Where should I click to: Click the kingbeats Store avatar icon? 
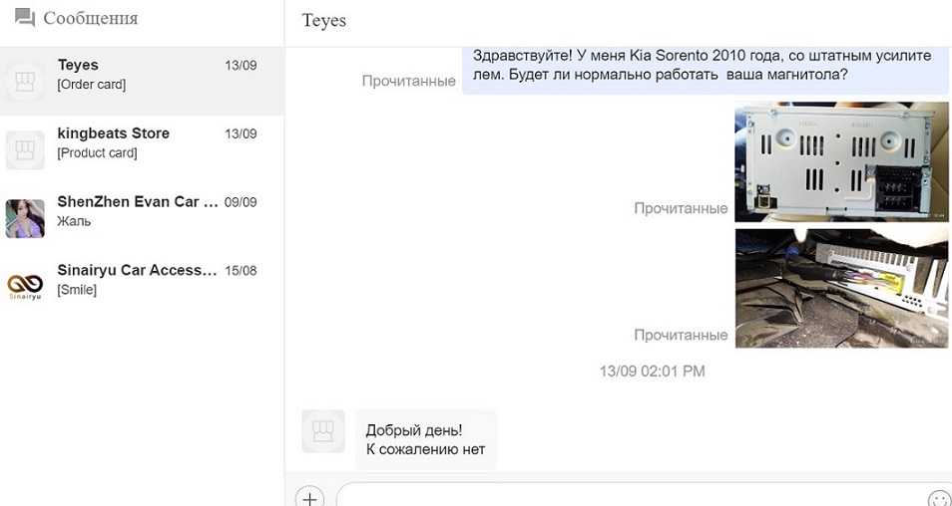tap(25, 149)
